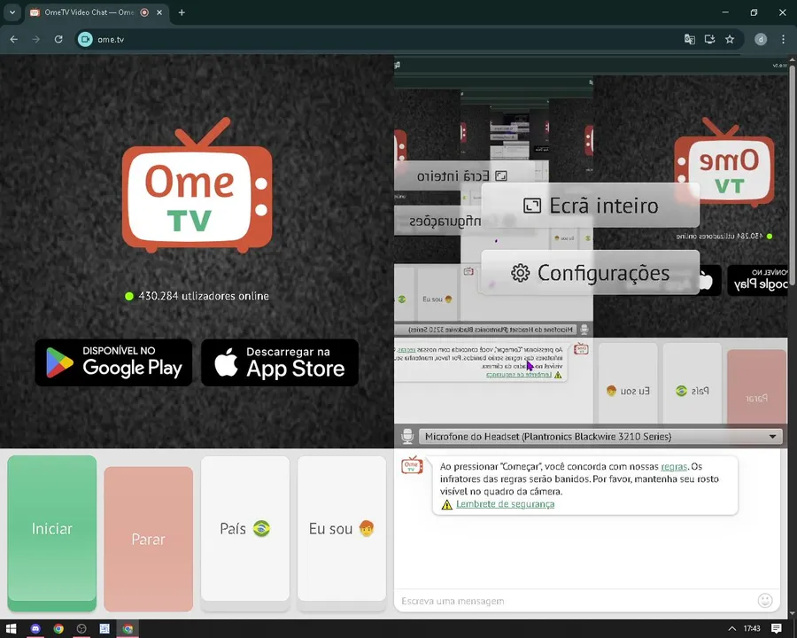The width and height of the screenshot is (797, 638).
Task: Click the Disponível no Google Play badge
Action: pos(113,362)
